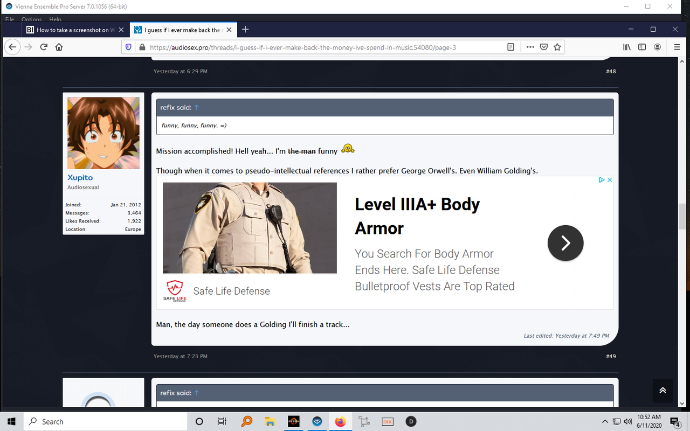Toggle the sidebar with its toolbar icon

[642, 47]
